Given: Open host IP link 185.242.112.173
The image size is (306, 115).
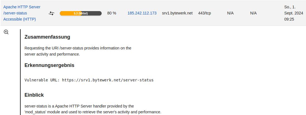Looking at the screenshot, I should point(142,13).
